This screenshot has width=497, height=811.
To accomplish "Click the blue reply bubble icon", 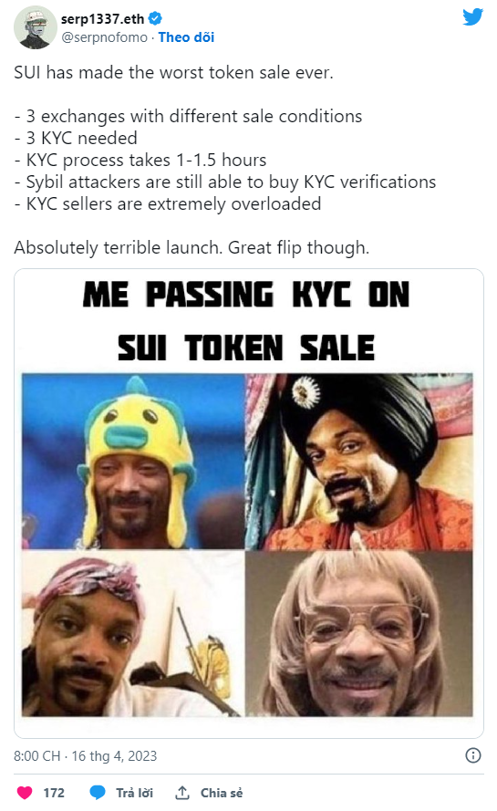I will coord(98,793).
